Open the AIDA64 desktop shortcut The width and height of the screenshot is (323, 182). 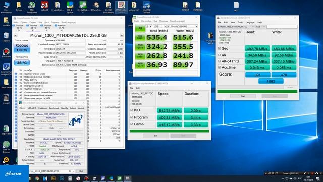pyautogui.click(x=44, y=7)
